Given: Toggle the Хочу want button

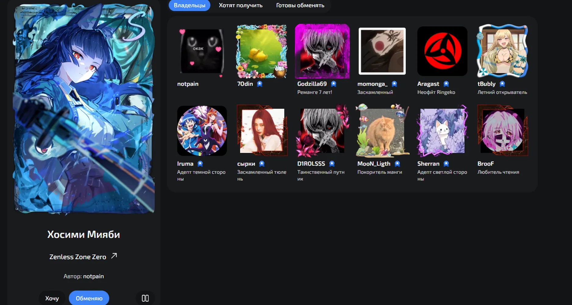Looking at the screenshot, I should 52,298.
